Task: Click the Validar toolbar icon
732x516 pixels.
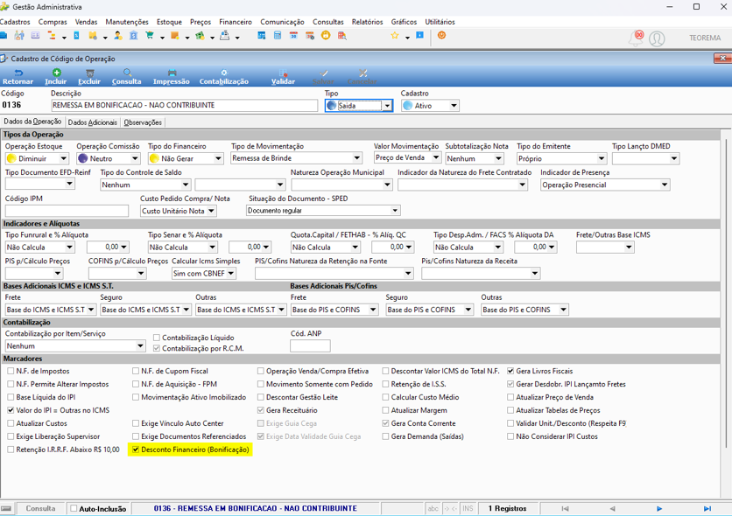Action: (x=284, y=73)
